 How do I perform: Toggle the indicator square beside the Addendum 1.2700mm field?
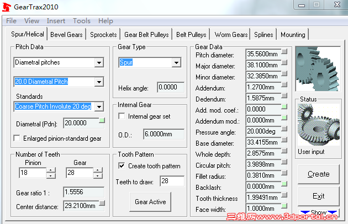(284, 84)
